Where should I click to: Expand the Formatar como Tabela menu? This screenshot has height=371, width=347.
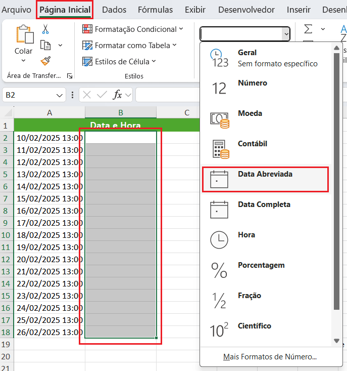[129, 46]
